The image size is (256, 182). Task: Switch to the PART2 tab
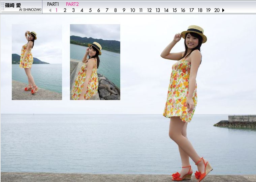pos(72,4)
